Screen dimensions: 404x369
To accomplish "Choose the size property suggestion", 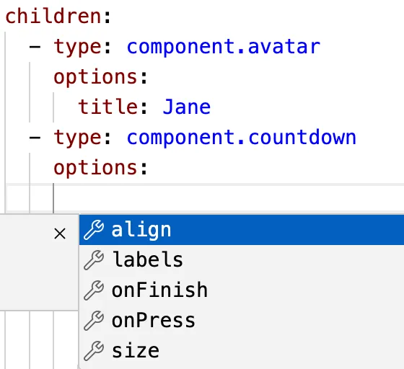I will [242, 351].
